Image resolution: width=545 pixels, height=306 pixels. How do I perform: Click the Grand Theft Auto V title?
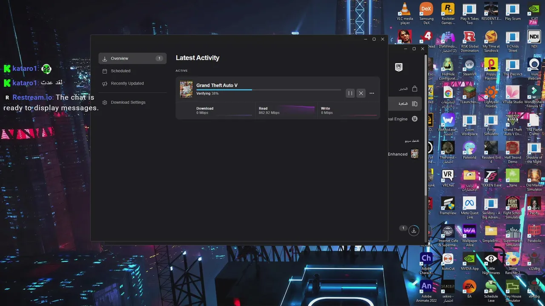coord(217,85)
